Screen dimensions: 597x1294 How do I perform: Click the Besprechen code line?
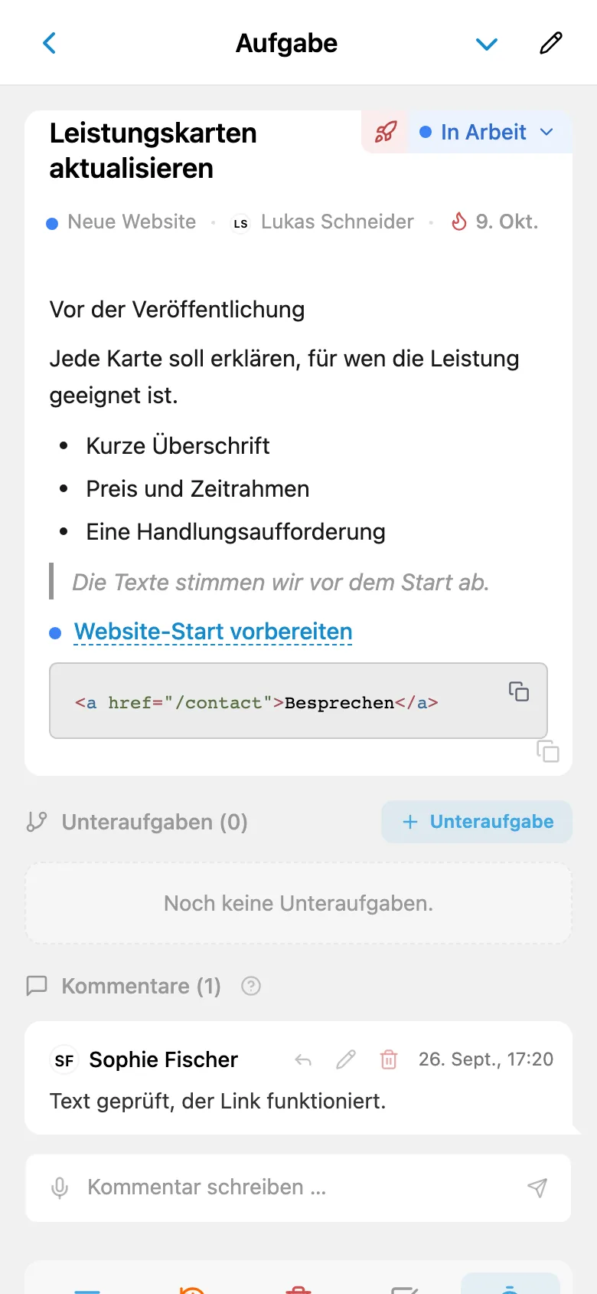[256, 703]
